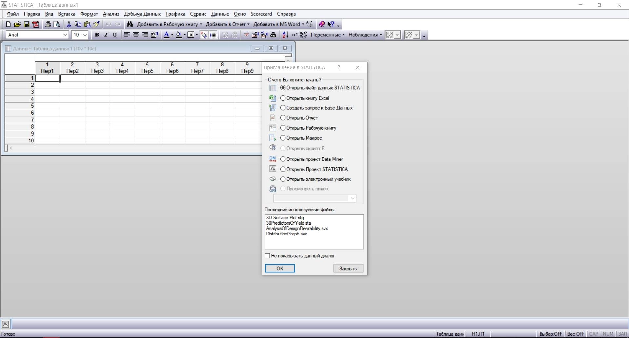Click the fill color bucket swatch
Screen dimensions: 629x338
point(179,35)
